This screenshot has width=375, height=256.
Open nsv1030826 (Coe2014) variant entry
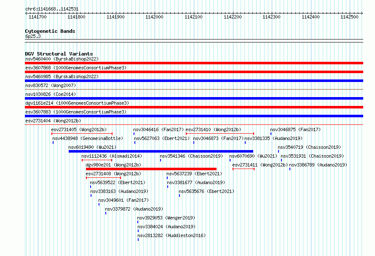(x=51, y=94)
